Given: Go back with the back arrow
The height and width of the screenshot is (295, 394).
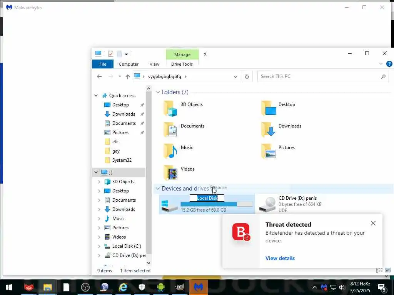Looking at the screenshot, I should pos(99,76).
